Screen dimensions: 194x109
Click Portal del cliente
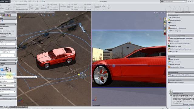175,59
